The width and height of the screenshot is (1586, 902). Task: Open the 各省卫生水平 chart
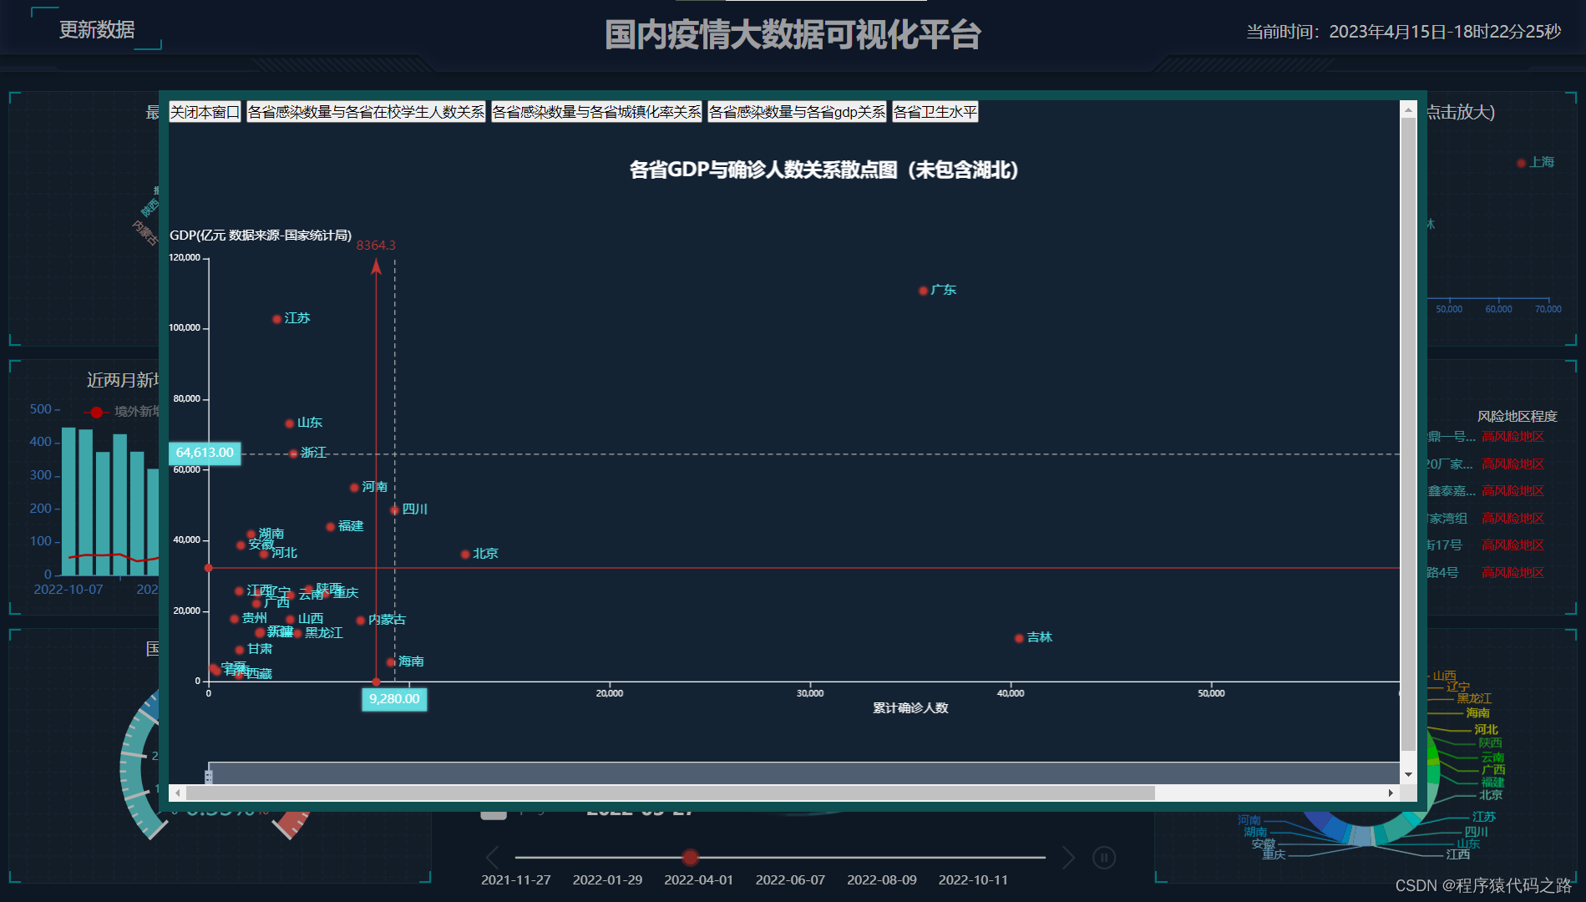(x=935, y=112)
